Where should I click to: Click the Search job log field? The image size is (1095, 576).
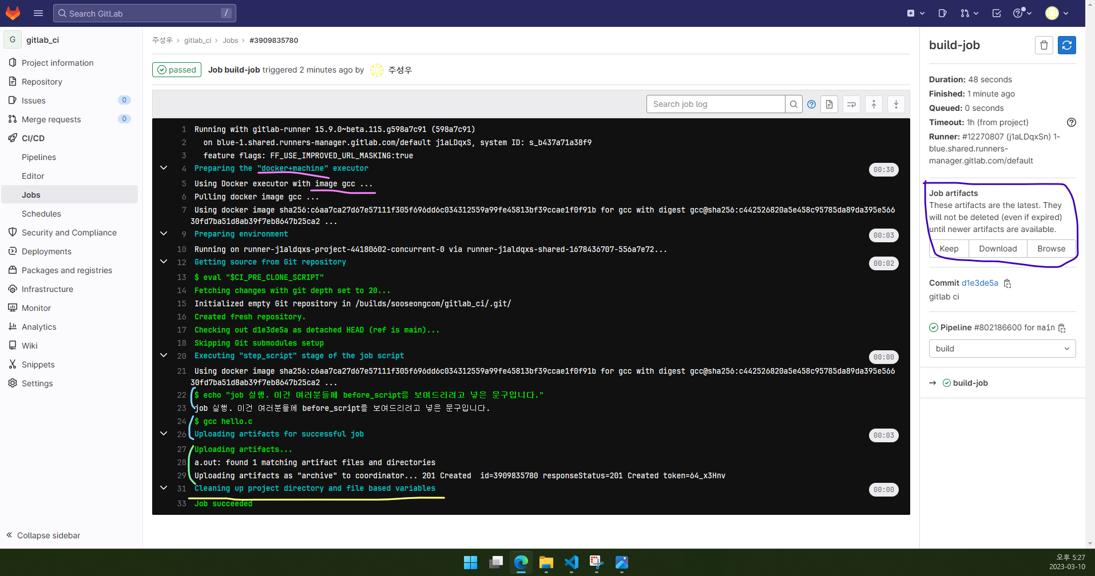pos(716,104)
